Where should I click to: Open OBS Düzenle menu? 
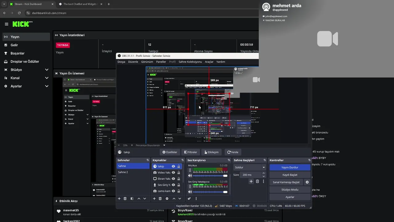click(x=133, y=62)
